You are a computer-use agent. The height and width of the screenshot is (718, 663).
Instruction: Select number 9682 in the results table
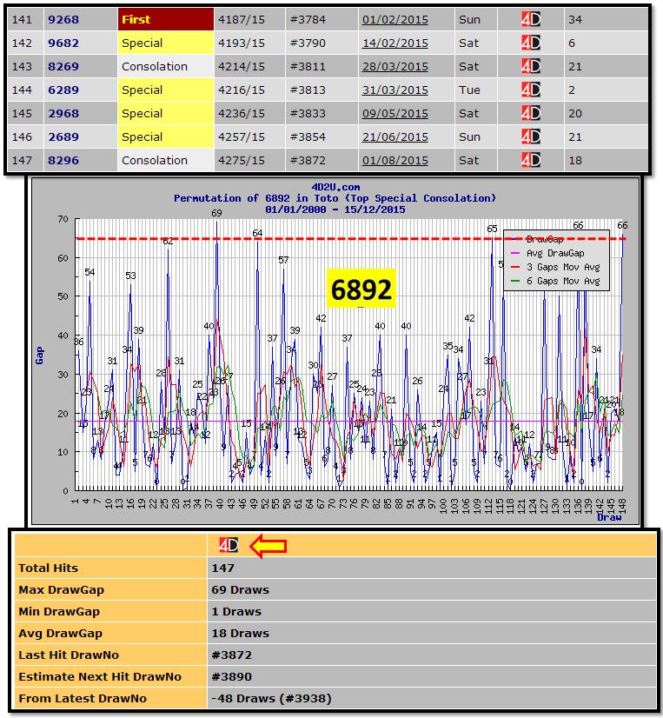(x=63, y=43)
